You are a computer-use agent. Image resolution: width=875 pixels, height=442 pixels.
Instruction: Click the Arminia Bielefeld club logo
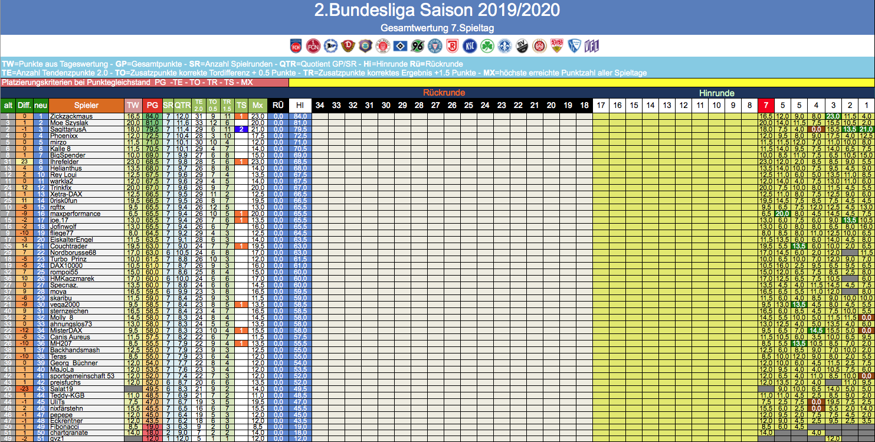point(330,46)
